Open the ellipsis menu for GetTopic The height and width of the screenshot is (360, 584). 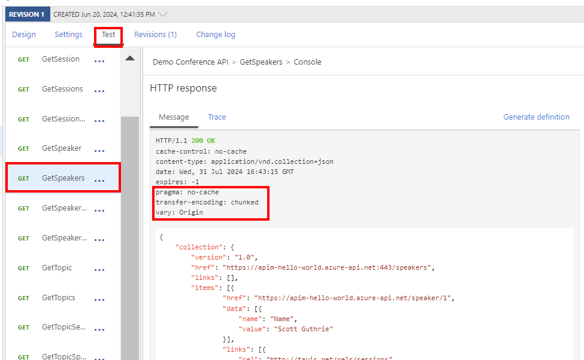pyautogui.click(x=99, y=270)
